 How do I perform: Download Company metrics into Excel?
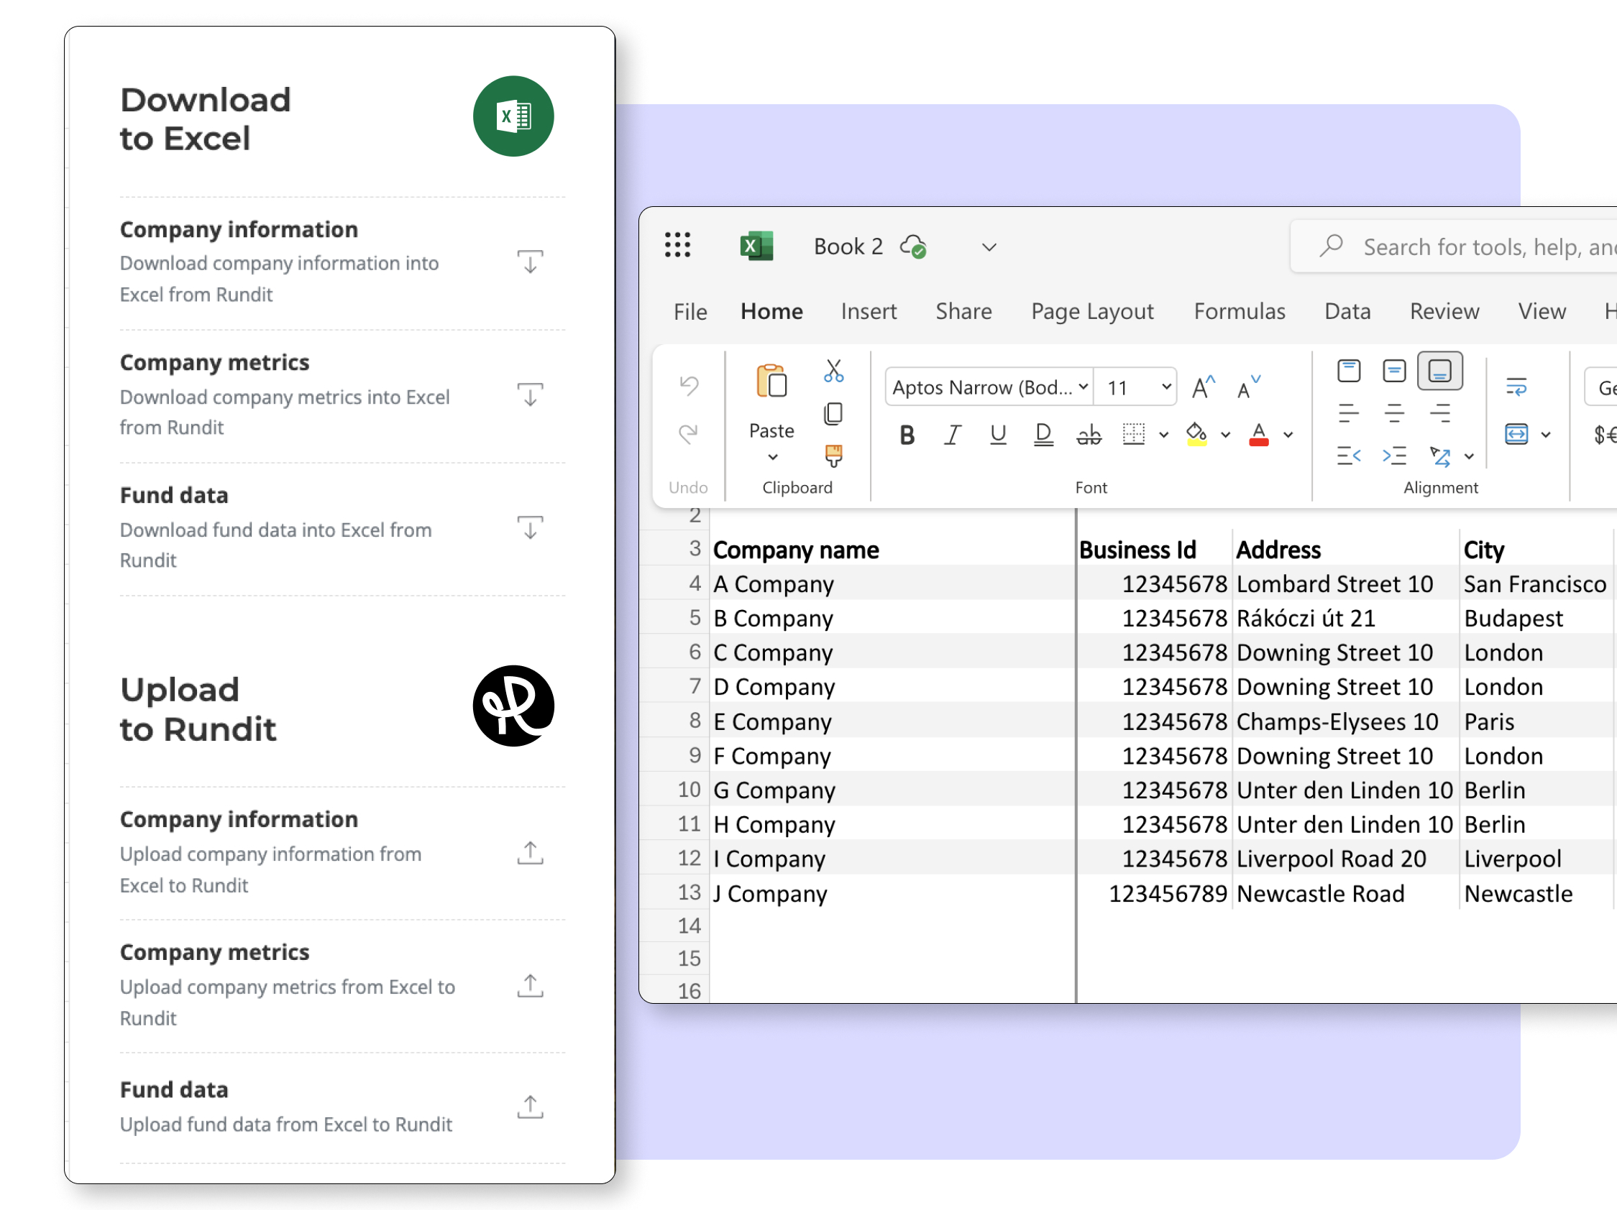coord(530,394)
